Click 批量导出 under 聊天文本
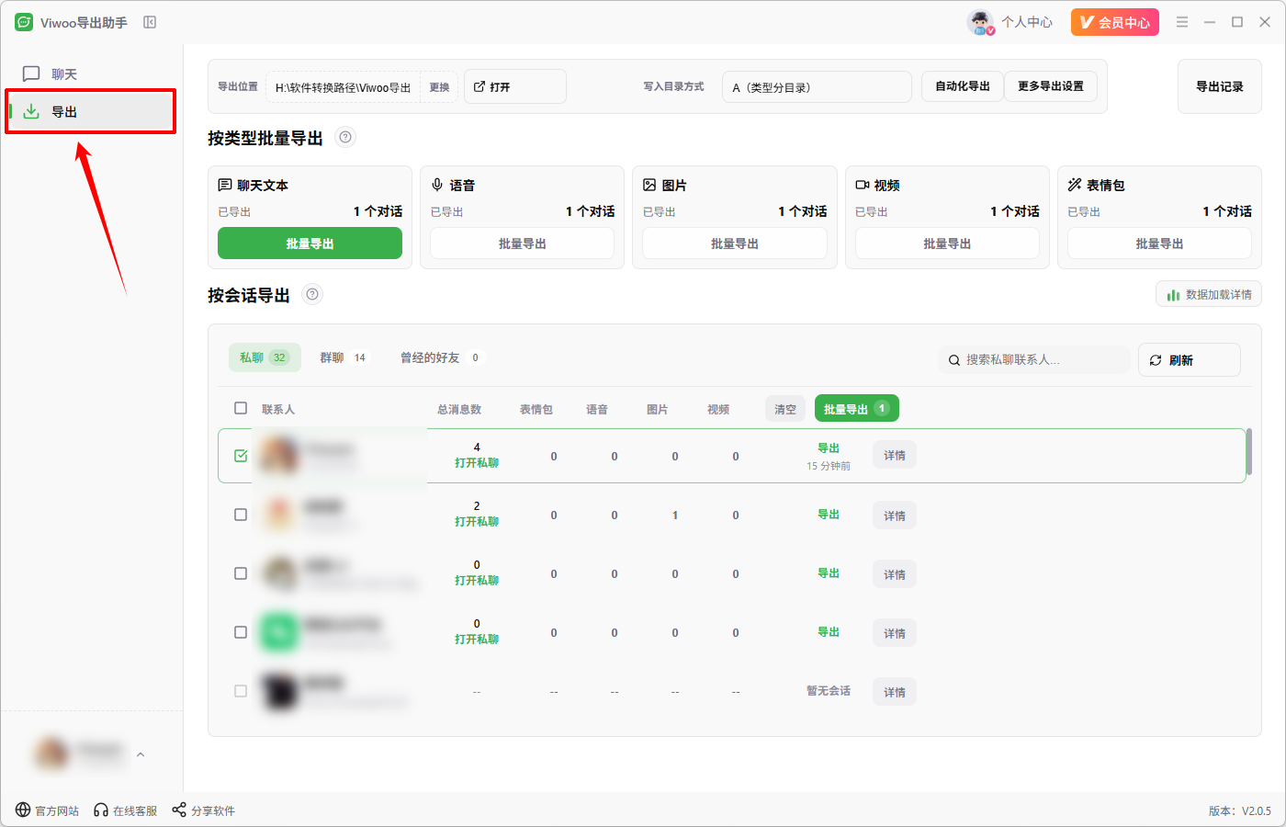This screenshot has height=827, width=1286. pyautogui.click(x=310, y=244)
